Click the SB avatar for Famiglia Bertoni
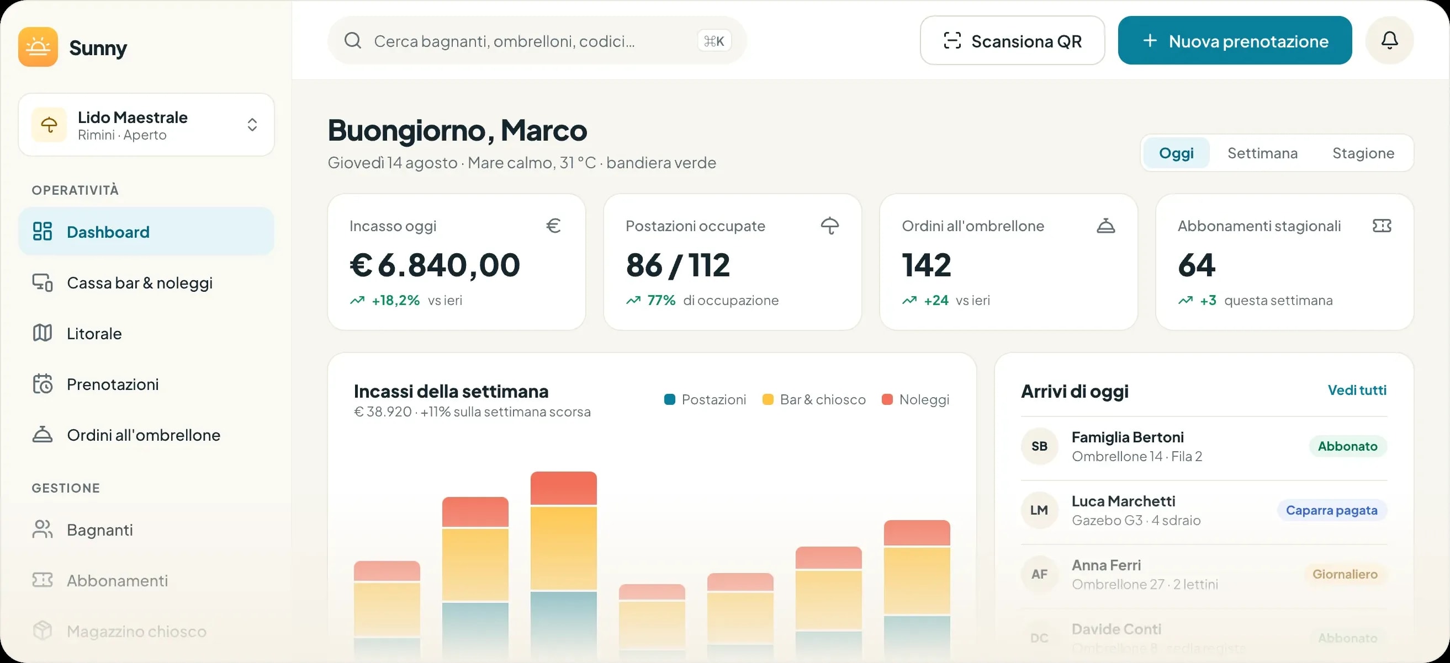 [1039, 446]
